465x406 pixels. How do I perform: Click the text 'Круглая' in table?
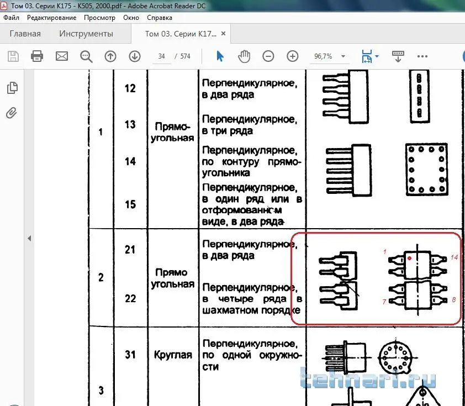tap(173, 355)
